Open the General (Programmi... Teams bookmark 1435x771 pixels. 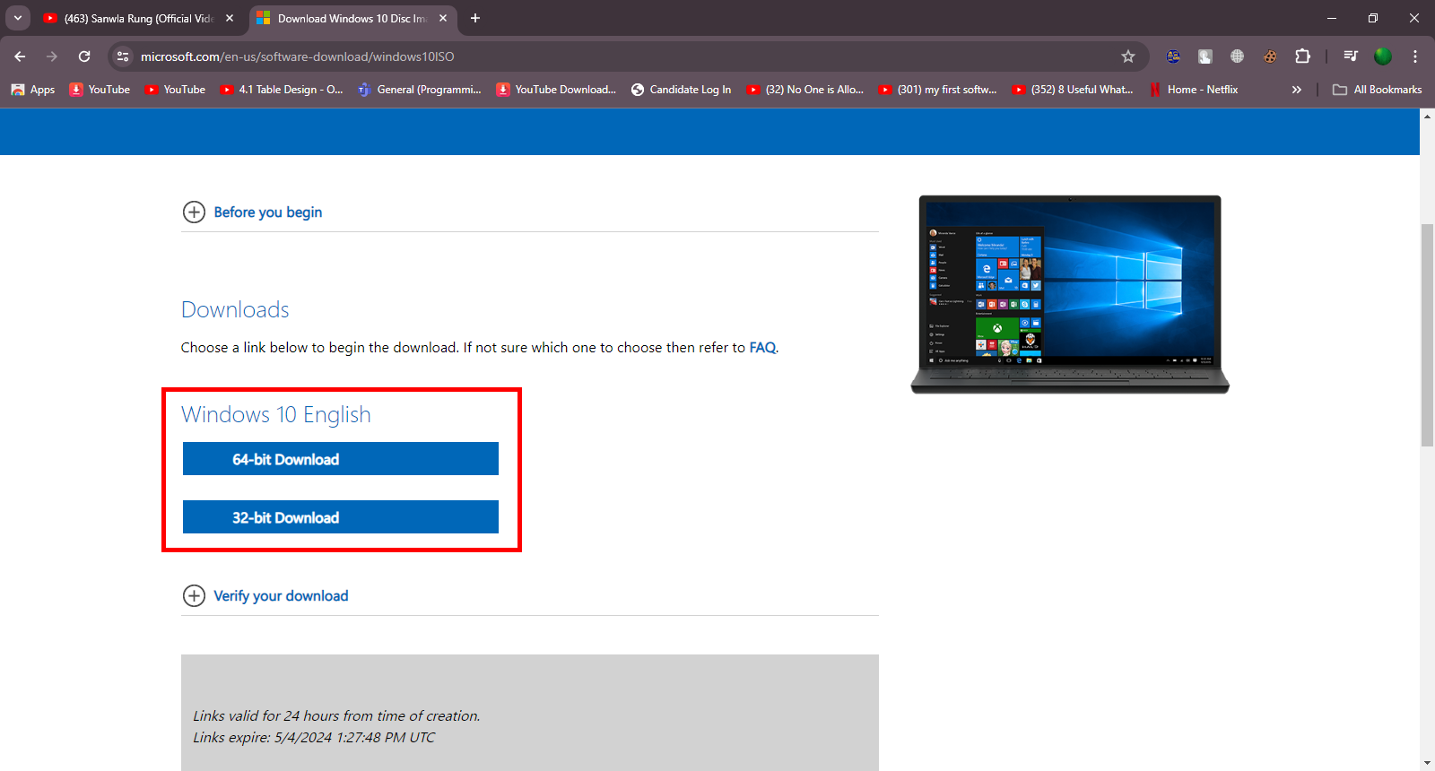pyautogui.click(x=420, y=90)
